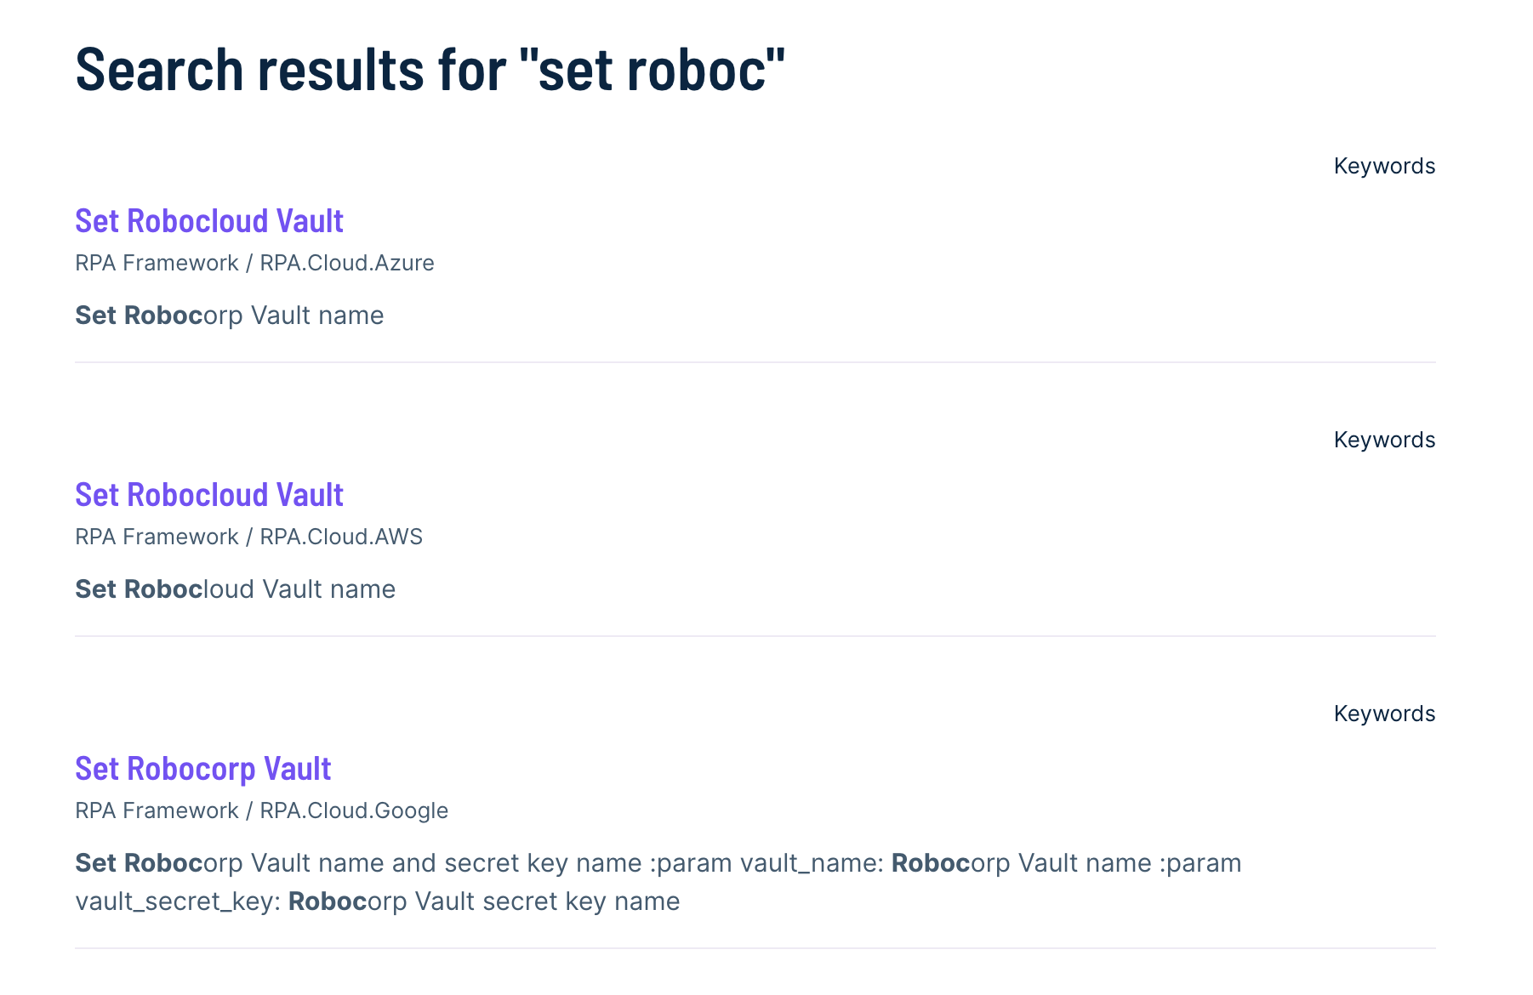Click the Keywords tag on the third result
The width and height of the screenshot is (1533, 995).
tap(1382, 714)
